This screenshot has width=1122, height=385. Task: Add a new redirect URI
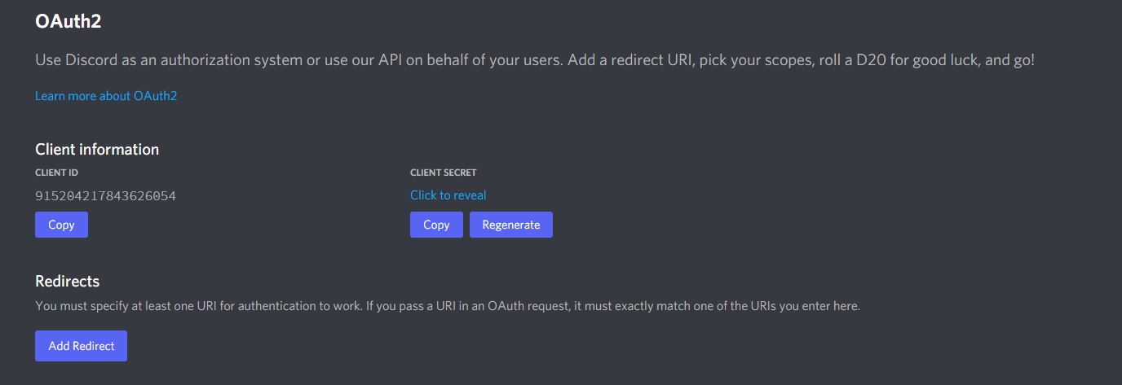pyautogui.click(x=81, y=346)
